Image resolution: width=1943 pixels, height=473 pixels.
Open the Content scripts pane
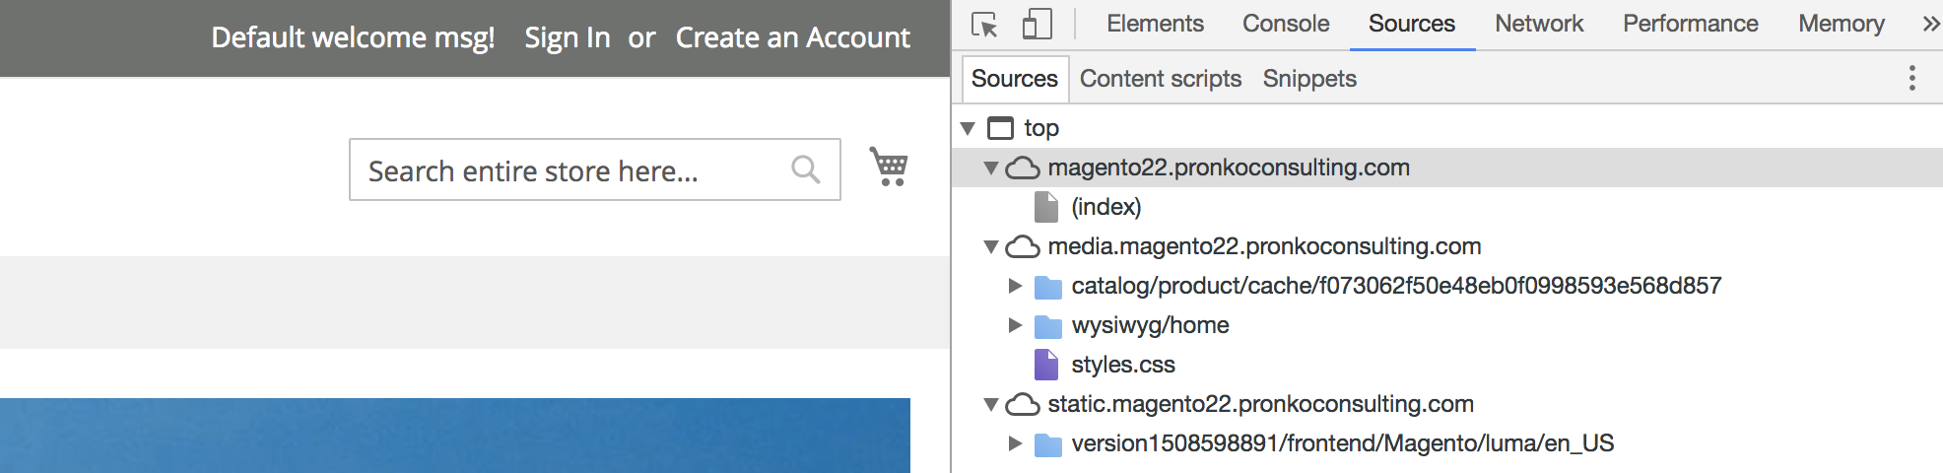pyautogui.click(x=1161, y=79)
